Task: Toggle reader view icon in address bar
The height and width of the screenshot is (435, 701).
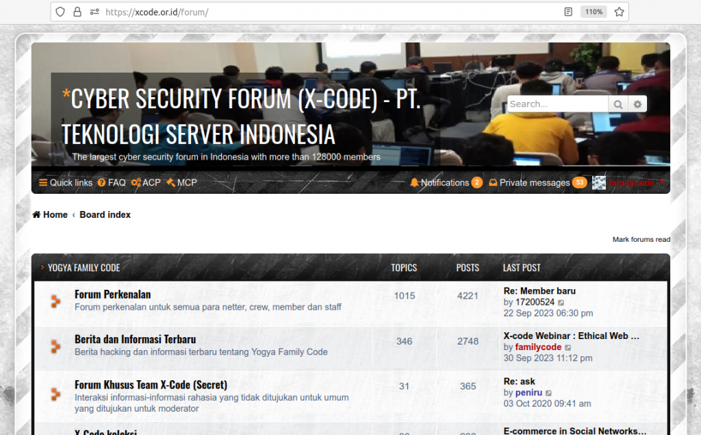Action: 568,12
